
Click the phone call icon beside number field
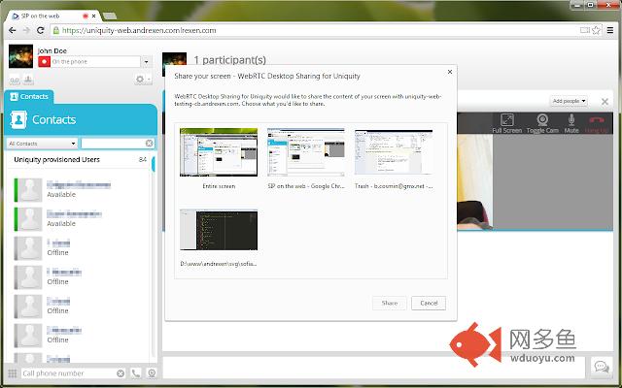coord(134,372)
